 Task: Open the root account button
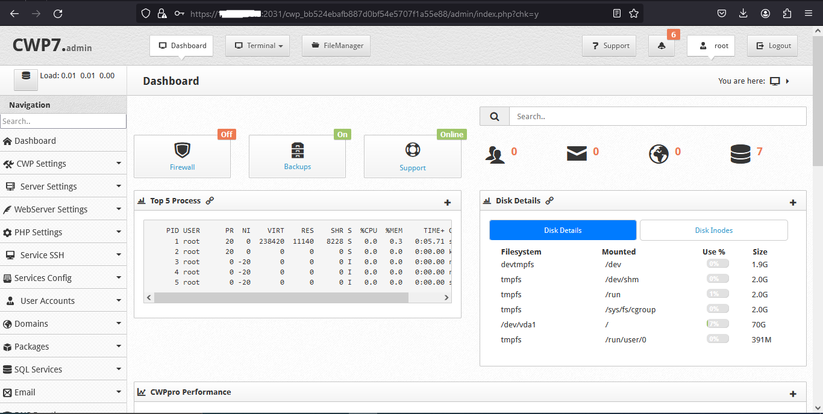[x=710, y=45]
